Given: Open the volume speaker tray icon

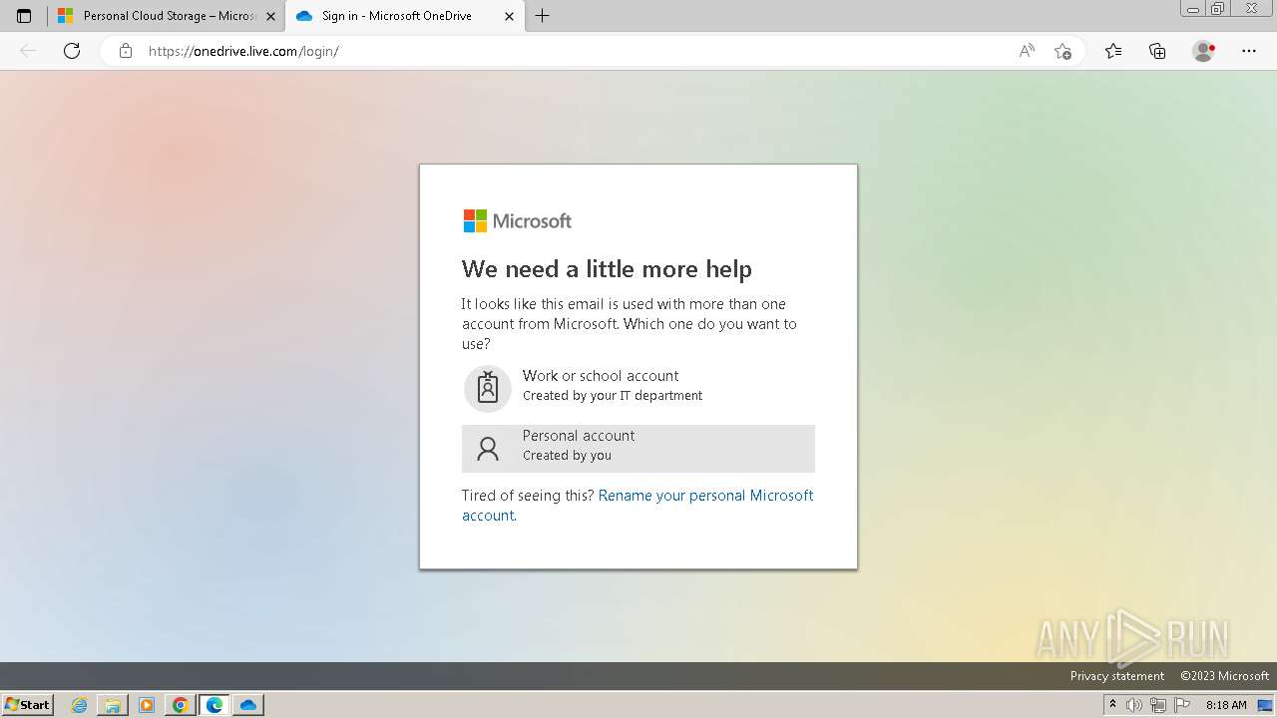Looking at the screenshot, I should click(x=1134, y=705).
